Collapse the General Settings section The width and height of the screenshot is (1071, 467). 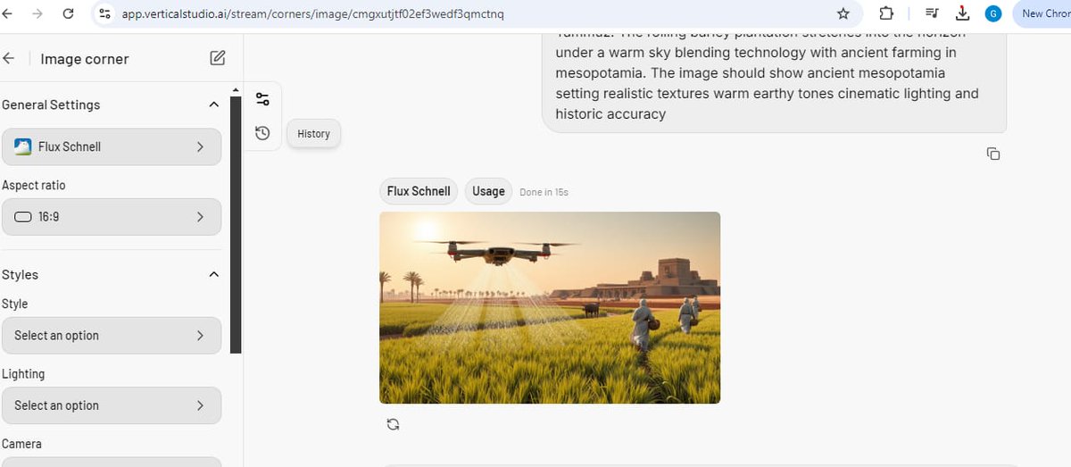point(213,104)
